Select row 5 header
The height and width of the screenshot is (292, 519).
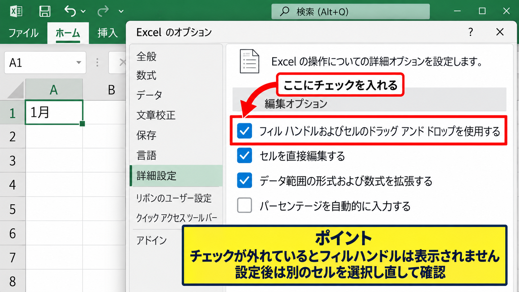(12, 209)
